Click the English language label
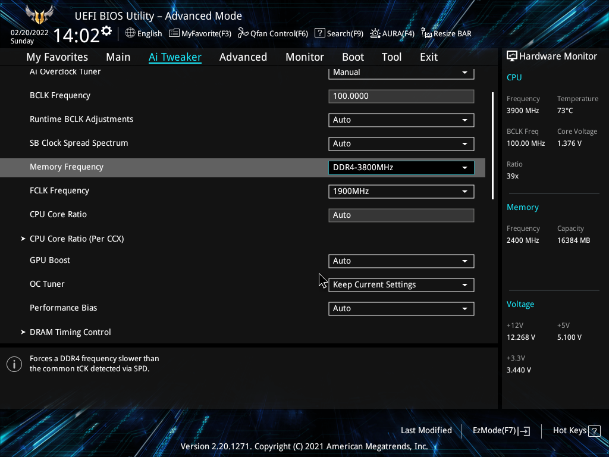Screen dimensions: 609x457 pyautogui.click(x=149, y=34)
